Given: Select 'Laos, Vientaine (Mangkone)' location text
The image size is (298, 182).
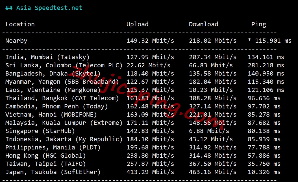Looking at the screenshot, I should click(x=53, y=90).
